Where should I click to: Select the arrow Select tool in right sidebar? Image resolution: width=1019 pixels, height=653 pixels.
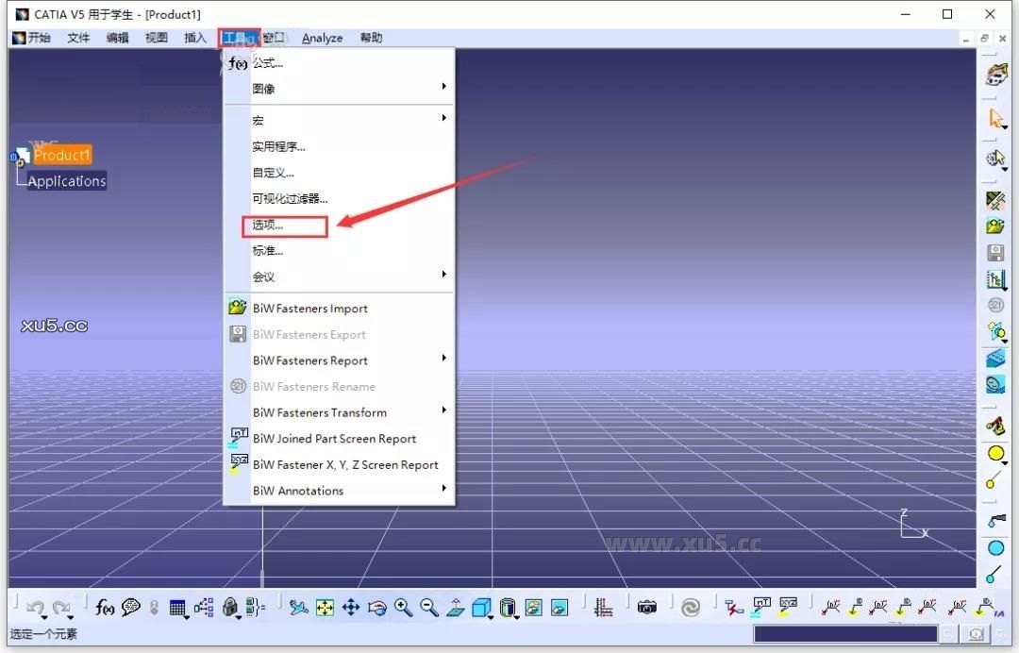(996, 119)
